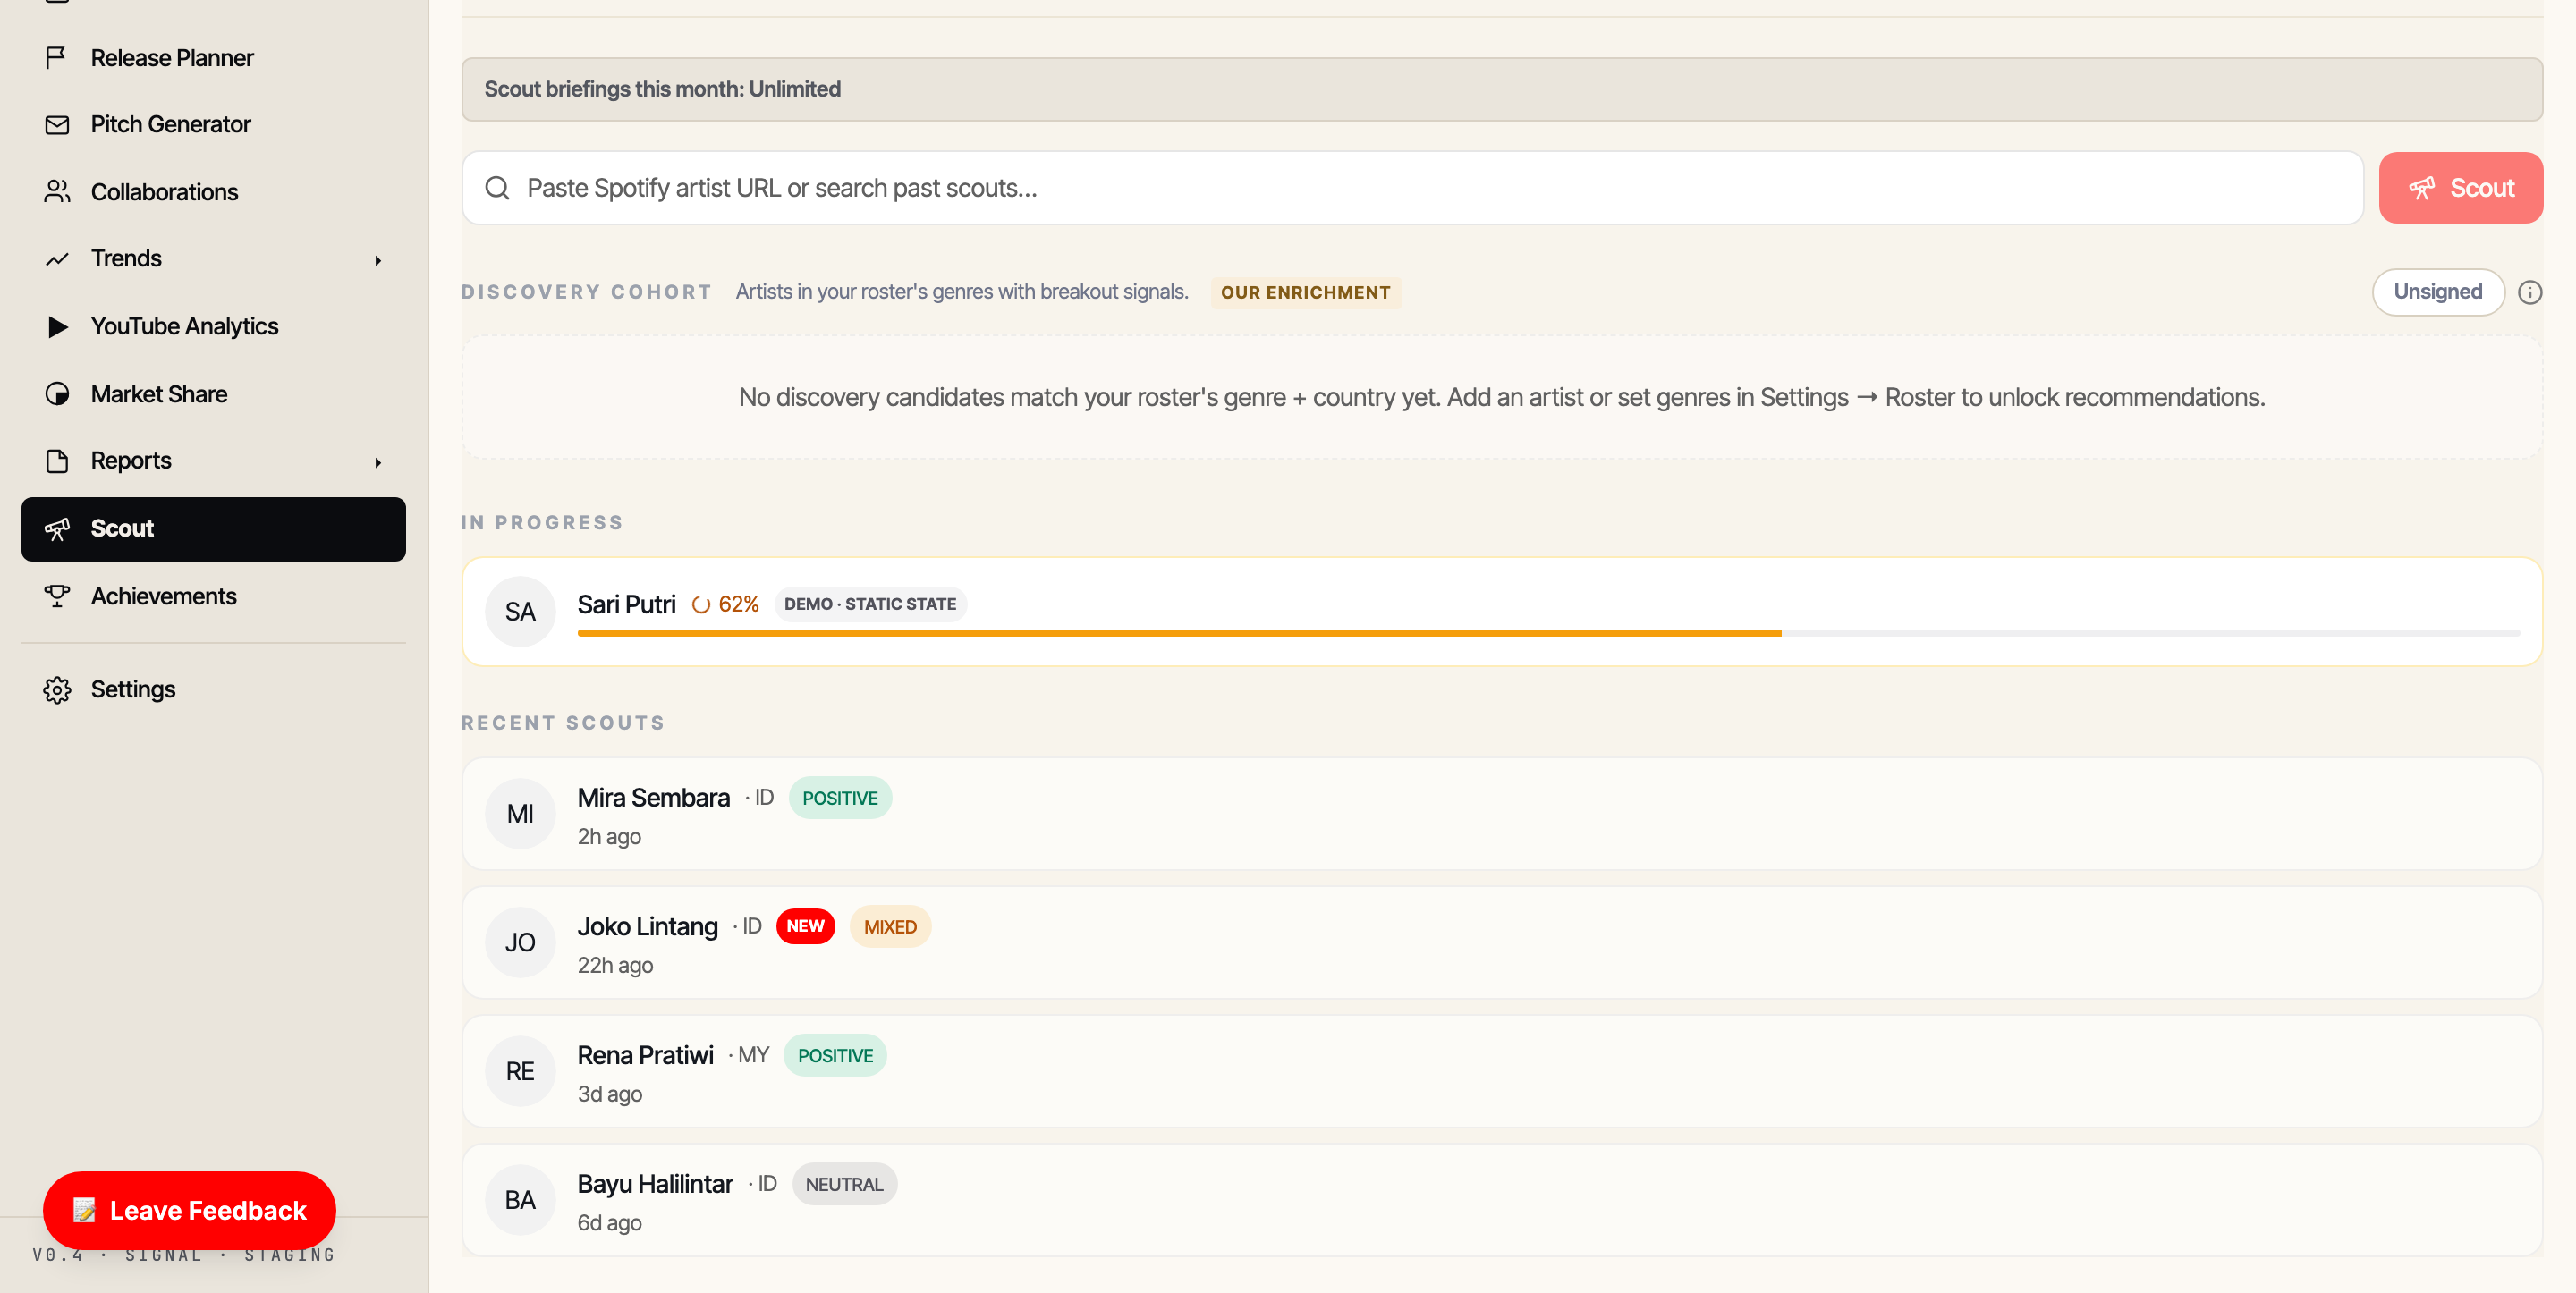The width and height of the screenshot is (2576, 1293).
Task: Click the NEUTRAL tag on Bayu Halilintar
Action: coord(844,1184)
